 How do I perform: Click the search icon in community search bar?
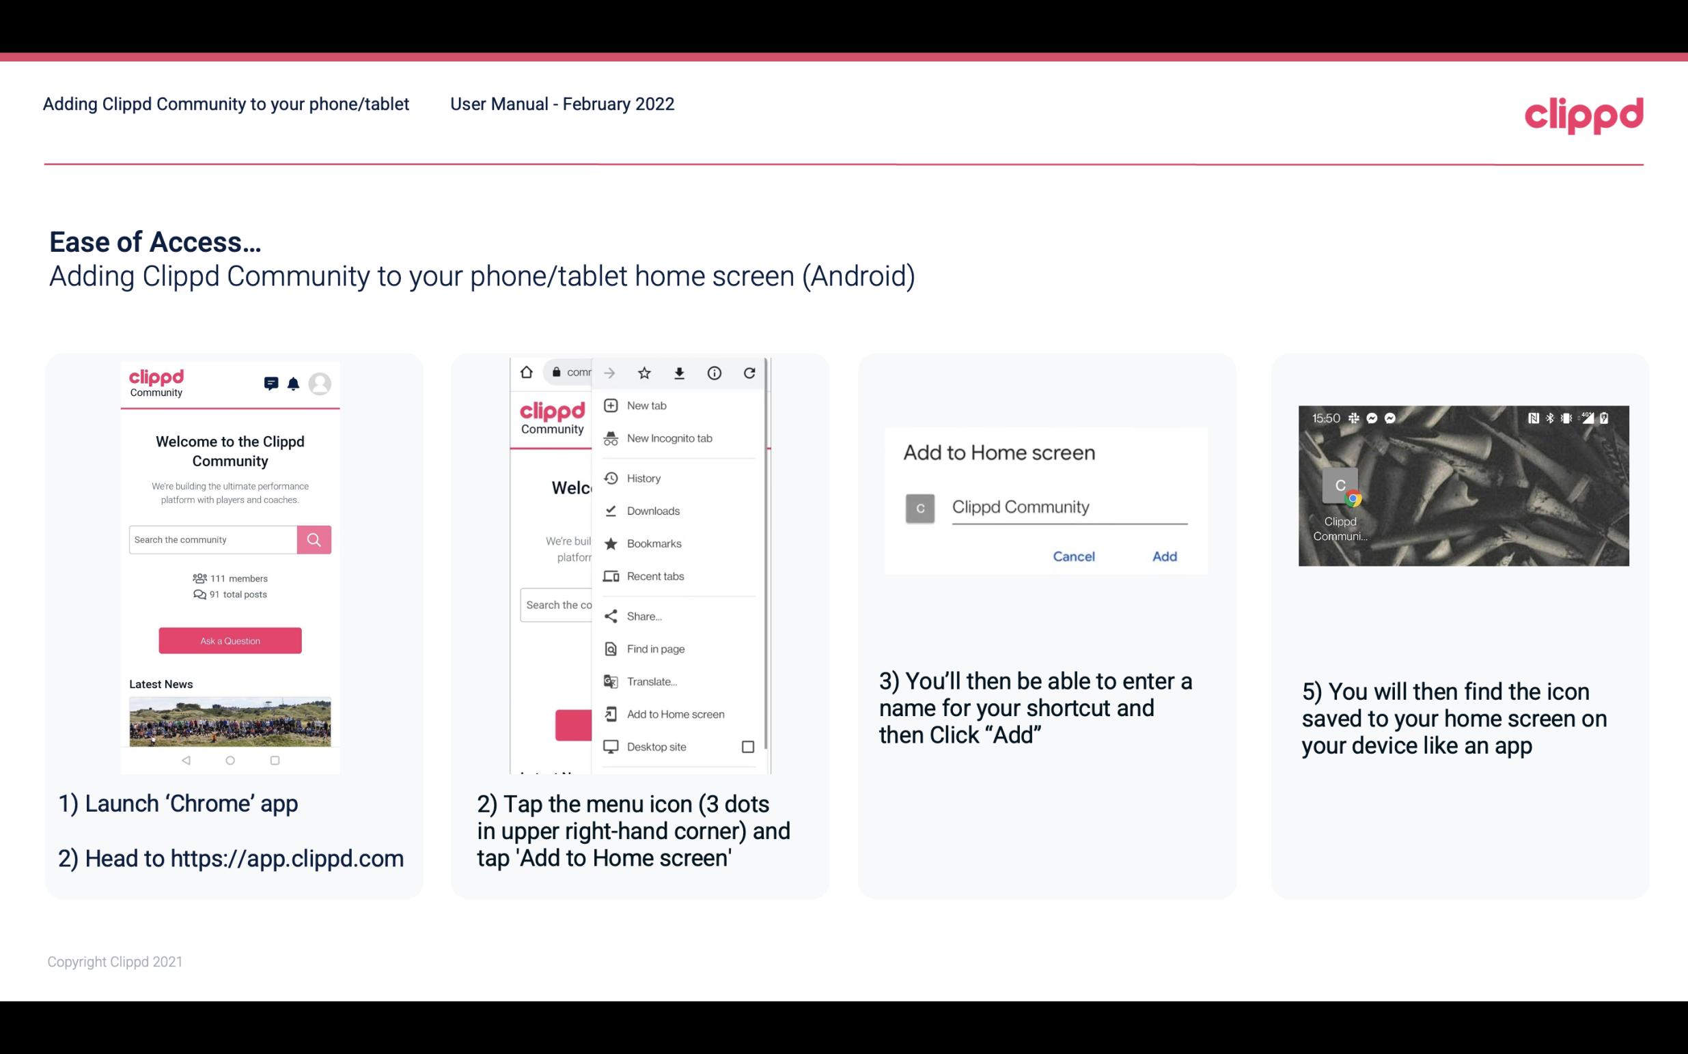[314, 538]
